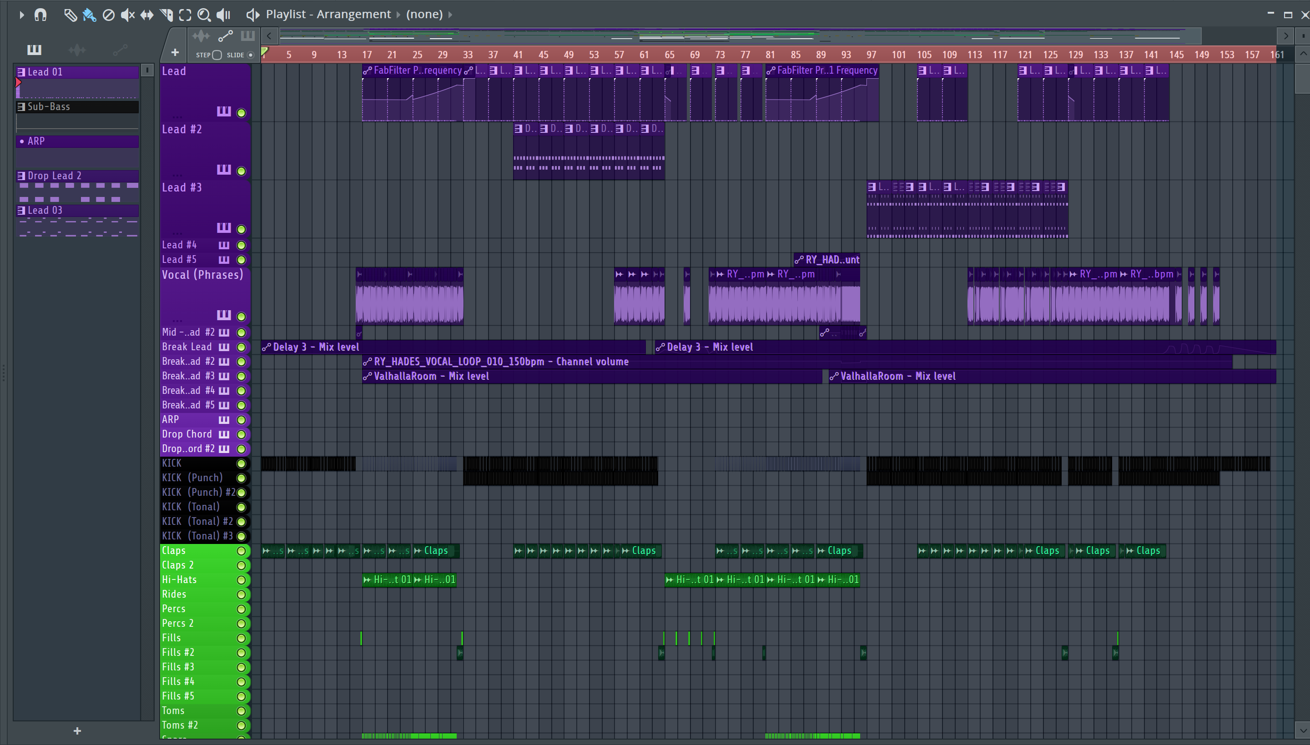Click the speaker icon before Playlist title
1310x745 pixels.
253,15
